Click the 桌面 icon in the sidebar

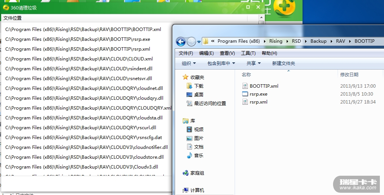tap(189, 94)
